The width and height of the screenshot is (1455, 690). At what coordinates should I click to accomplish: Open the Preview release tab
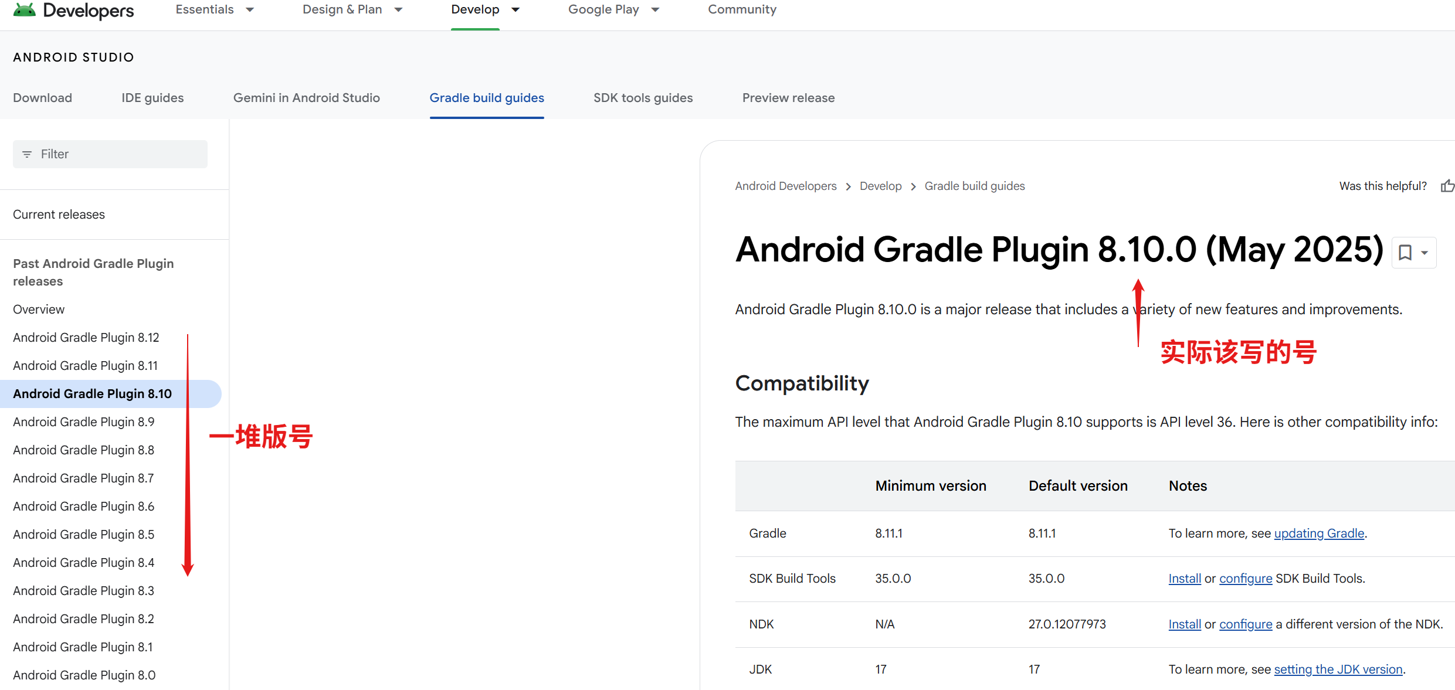(x=788, y=98)
